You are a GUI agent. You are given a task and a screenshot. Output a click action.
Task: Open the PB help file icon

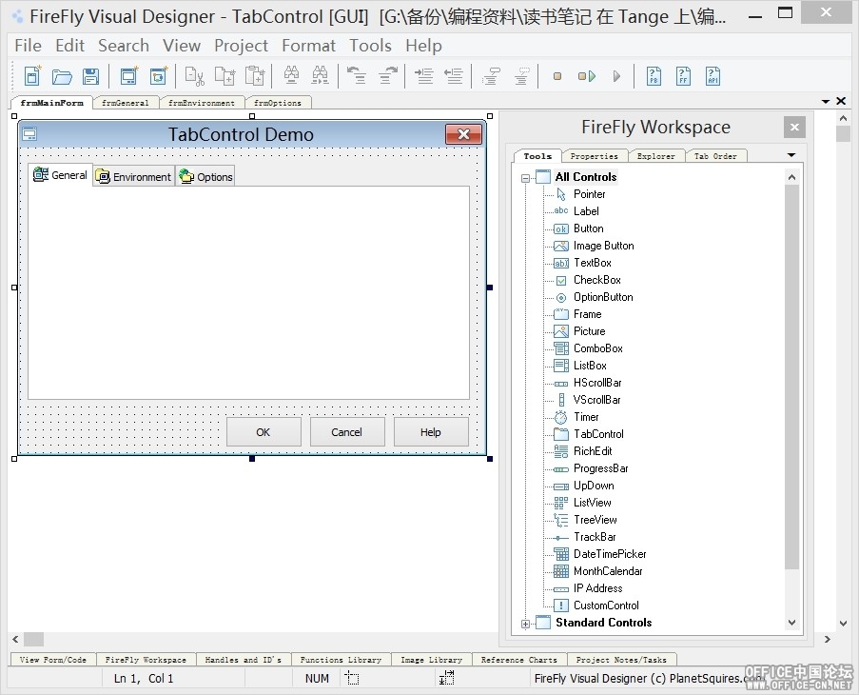coord(654,76)
